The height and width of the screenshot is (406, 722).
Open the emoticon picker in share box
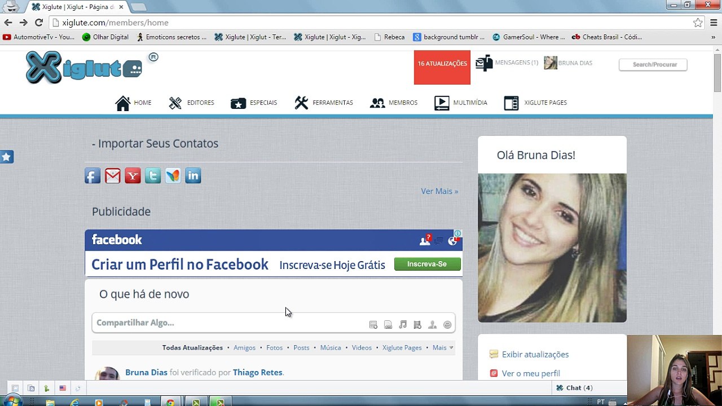click(x=447, y=325)
